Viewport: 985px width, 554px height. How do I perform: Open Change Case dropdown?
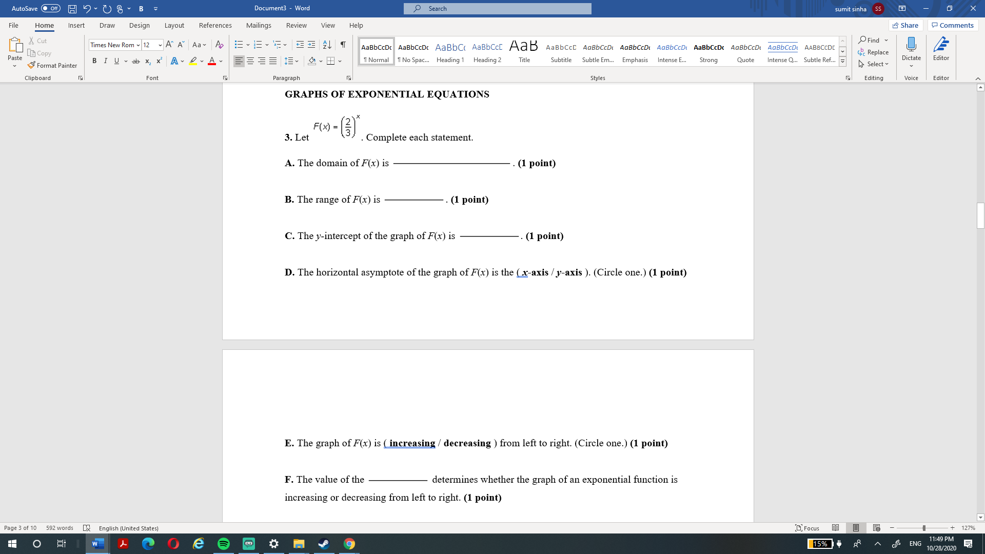[x=199, y=45]
